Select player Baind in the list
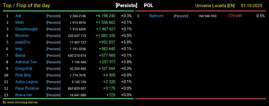Screen dimensions: 269x106 point(20,55)
